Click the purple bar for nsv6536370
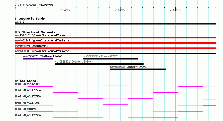223x121 pixels. [x=38, y=59]
